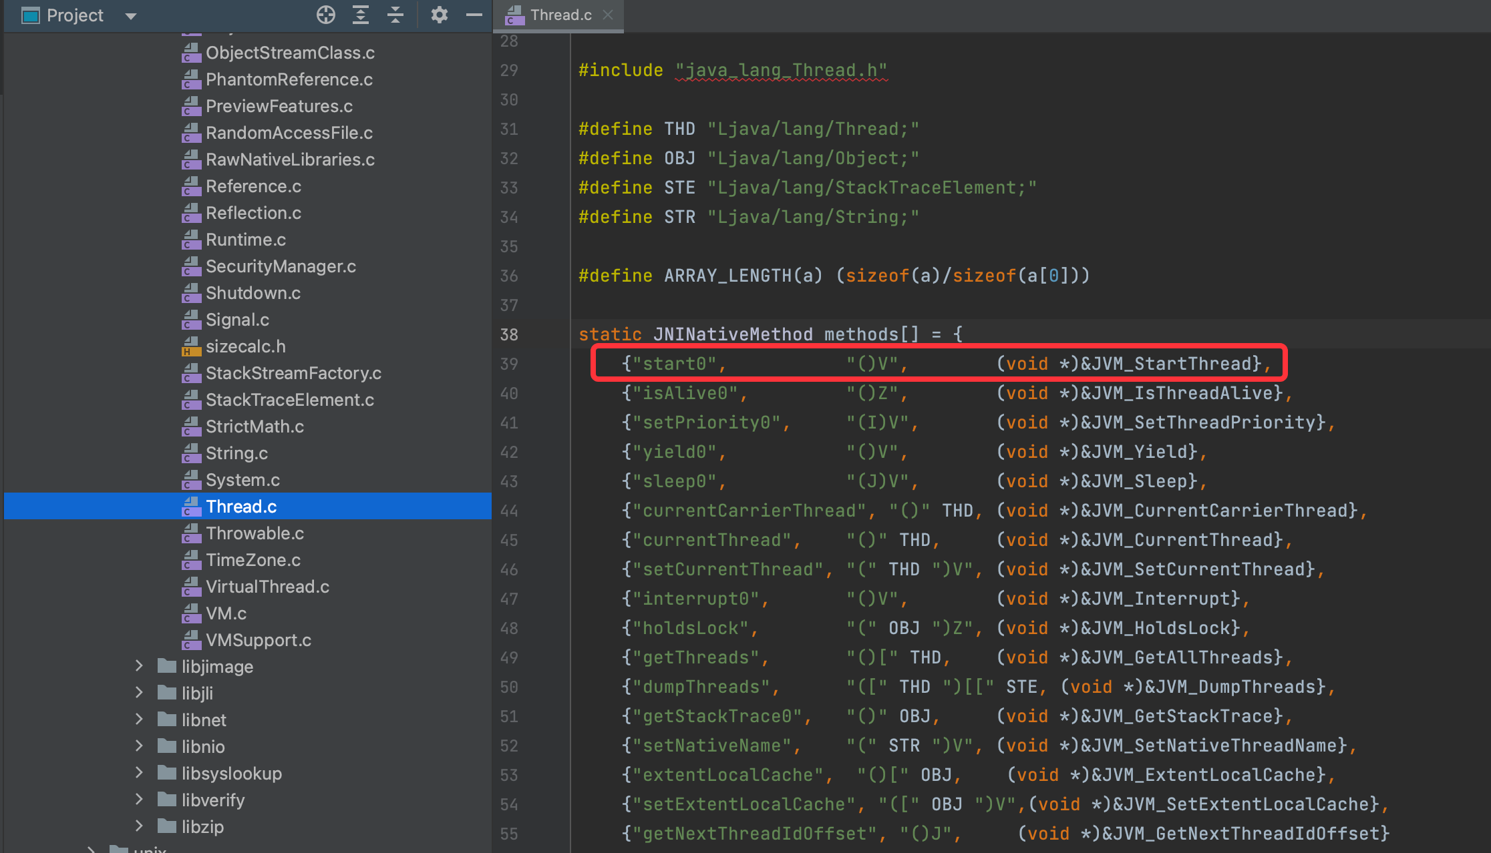This screenshot has width=1491, height=853.
Task: Select Reflection.c file
Action: [x=253, y=213]
